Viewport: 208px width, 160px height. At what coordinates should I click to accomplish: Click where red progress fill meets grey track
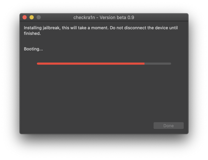click(x=144, y=63)
